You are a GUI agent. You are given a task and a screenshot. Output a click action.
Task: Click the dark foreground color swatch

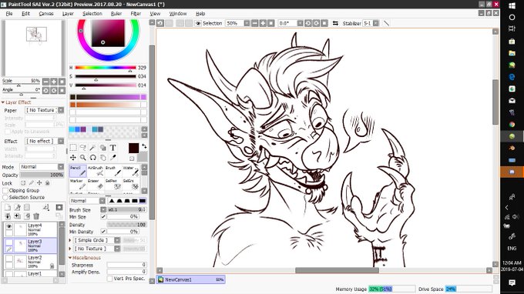coord(133,149)
